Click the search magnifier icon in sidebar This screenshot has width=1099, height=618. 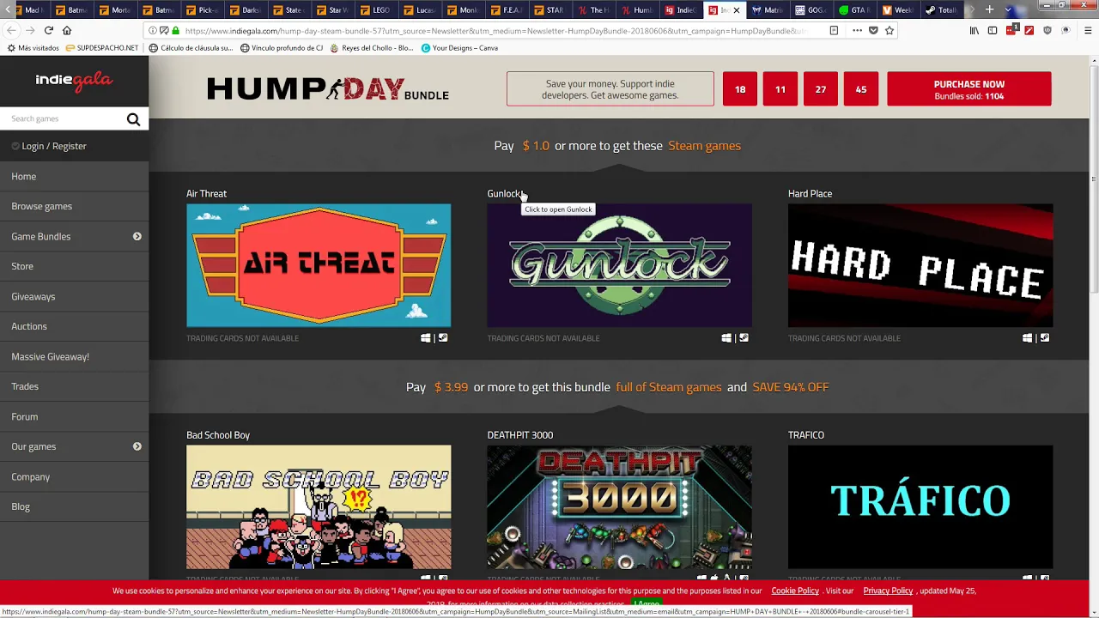click(x=133, y=119)
